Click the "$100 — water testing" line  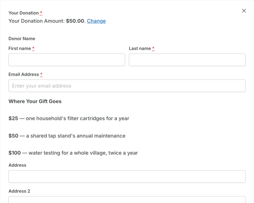pyautogui.click(x=73, y=153)
